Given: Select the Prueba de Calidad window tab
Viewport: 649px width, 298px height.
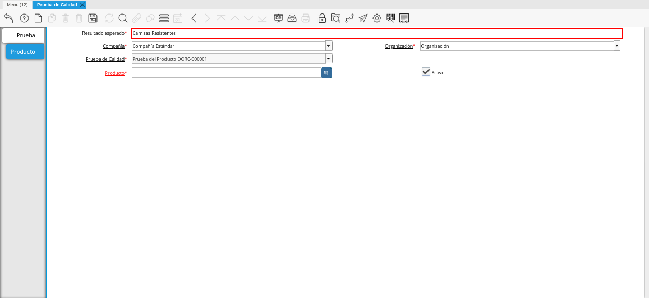Looking at the screenshot, I should pyautogui.click(x=57, y=4).
